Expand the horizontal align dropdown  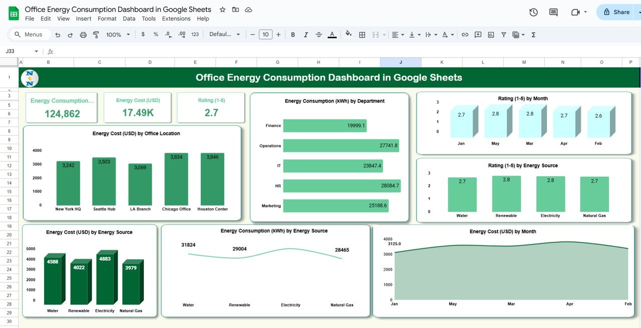click(398, 35)
